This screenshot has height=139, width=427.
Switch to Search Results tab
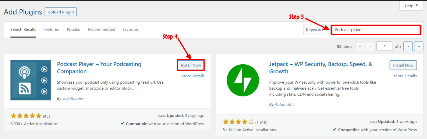pos(23,29)
